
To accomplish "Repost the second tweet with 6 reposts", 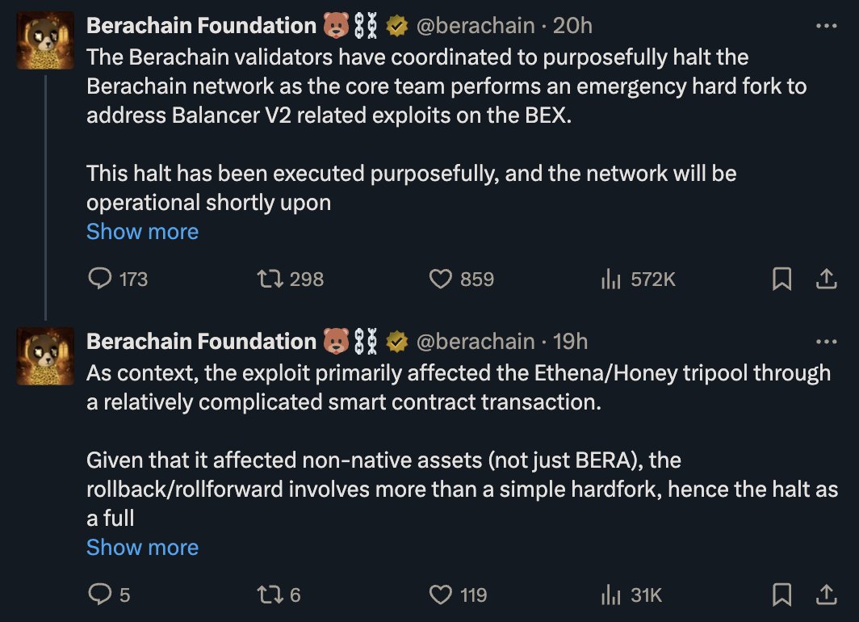I will pos(266,595).
